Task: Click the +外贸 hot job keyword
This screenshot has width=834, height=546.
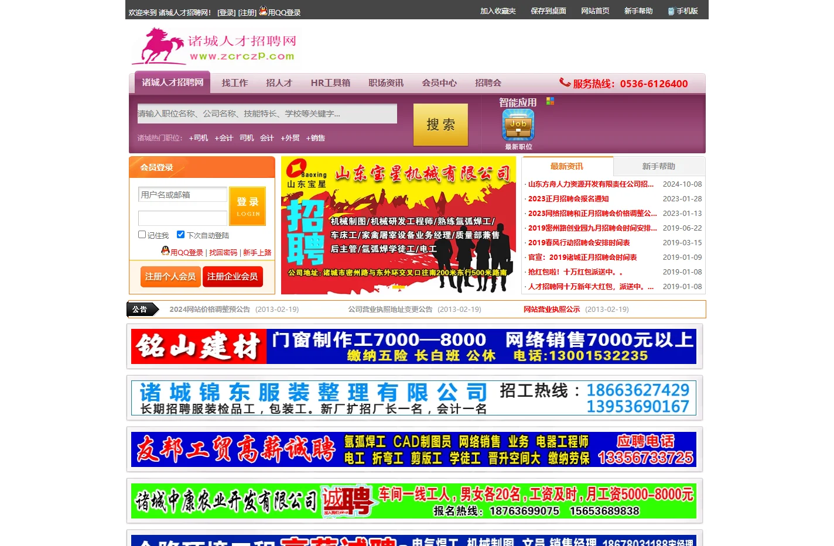Action: click(290, 138)
